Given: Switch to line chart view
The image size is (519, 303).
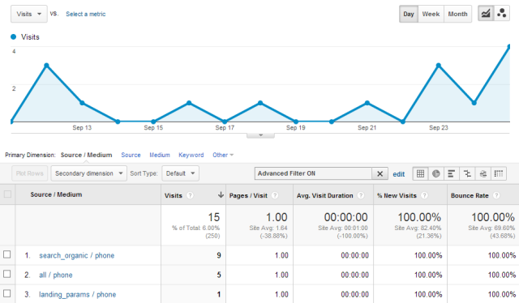Looking at the screenshot, I should (x=486, y=14).
